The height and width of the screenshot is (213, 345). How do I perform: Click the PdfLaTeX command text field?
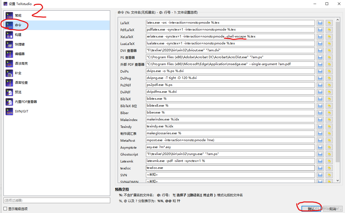coord(230,30)
